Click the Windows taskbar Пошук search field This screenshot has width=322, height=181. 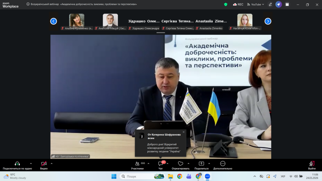pos(138,176)
